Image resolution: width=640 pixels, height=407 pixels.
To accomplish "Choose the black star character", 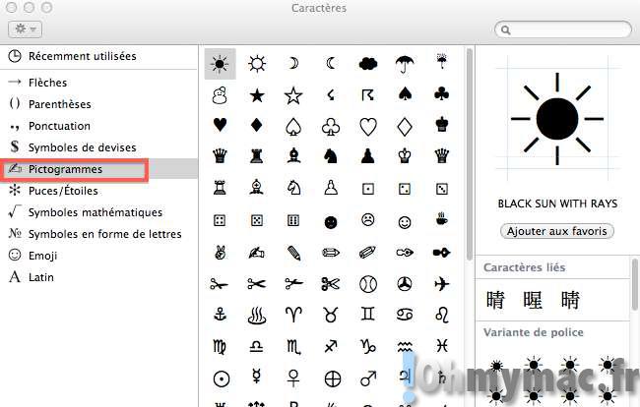I will (257, 95).
